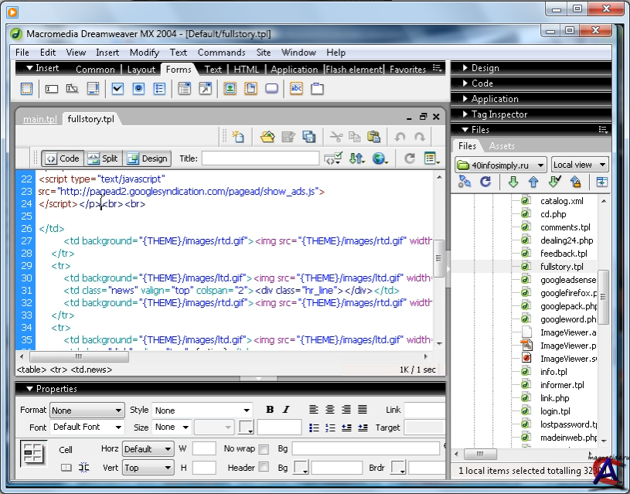
Task: Enable the No wrap checkbox
Action: tap(264, 449)
